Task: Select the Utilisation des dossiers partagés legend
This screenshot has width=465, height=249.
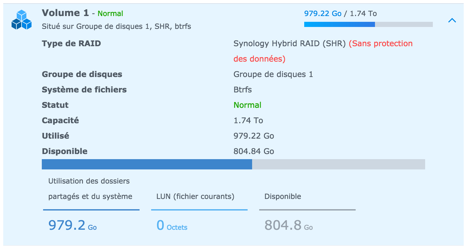Action: 90,189
